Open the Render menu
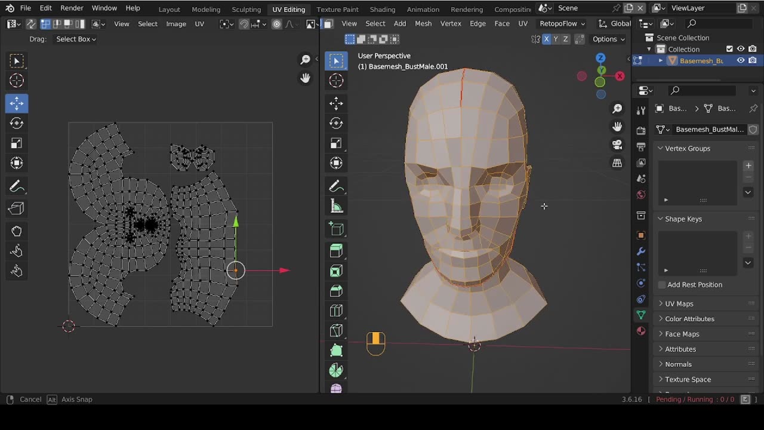 (x=72, y=8)
